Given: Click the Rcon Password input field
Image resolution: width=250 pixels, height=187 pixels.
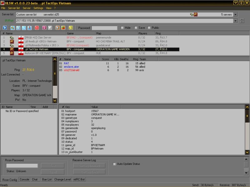Looking at the screenshot, I should pyautogui.click(x=22, y=166).
